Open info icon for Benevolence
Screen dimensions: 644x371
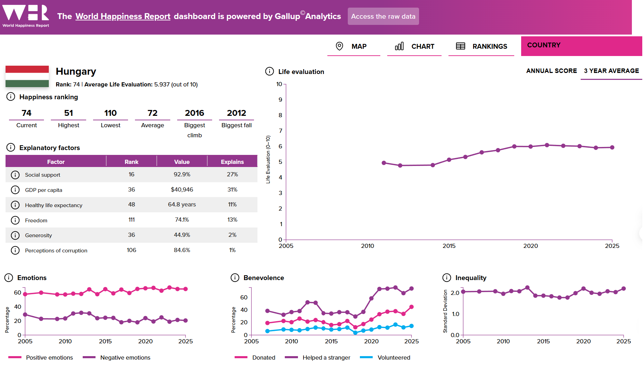(235, 278)
